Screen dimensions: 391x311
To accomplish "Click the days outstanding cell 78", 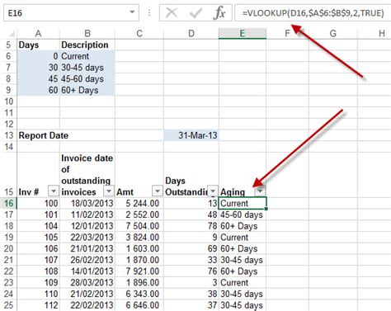I will point(191,226).
